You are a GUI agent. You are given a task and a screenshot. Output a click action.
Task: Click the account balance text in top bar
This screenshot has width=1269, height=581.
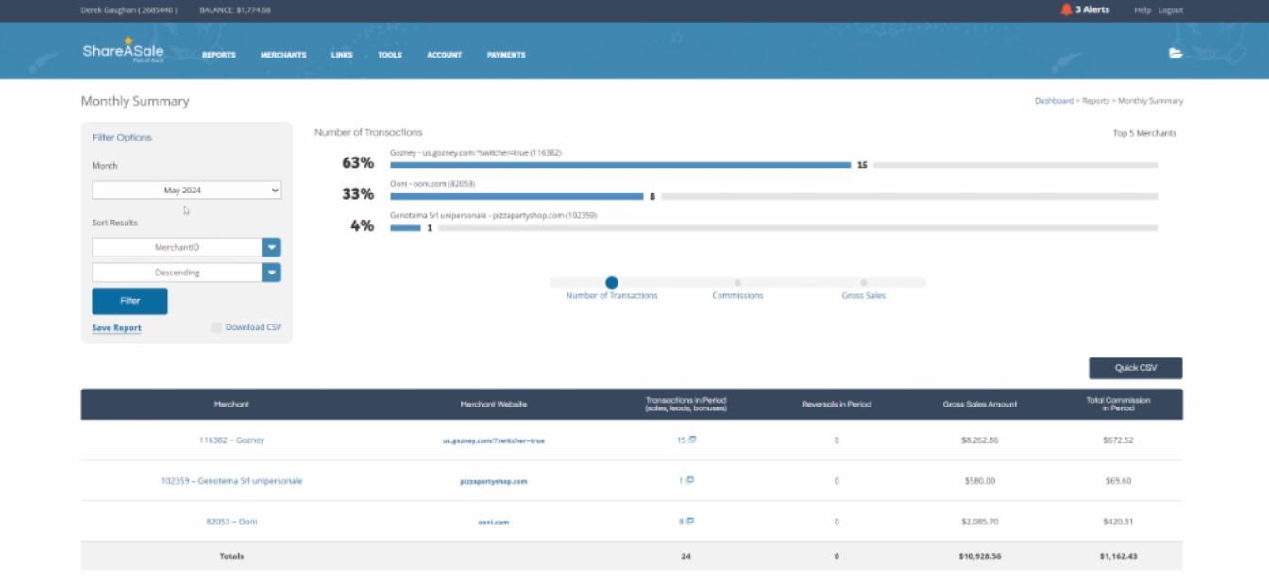(235, 10)
